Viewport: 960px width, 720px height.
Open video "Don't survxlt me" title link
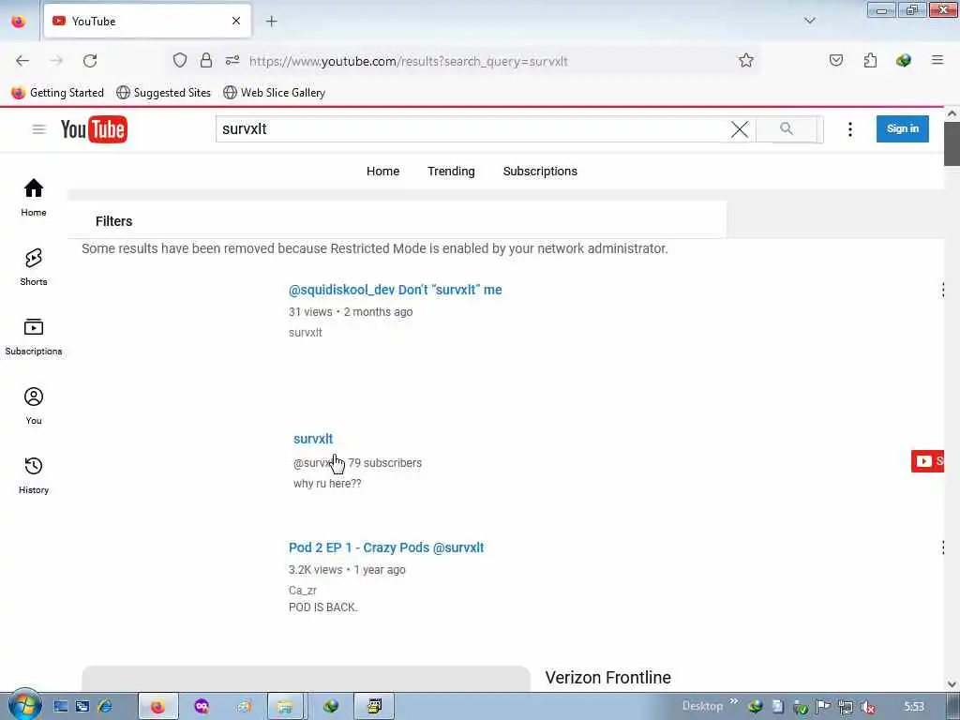tap(395, 290)
